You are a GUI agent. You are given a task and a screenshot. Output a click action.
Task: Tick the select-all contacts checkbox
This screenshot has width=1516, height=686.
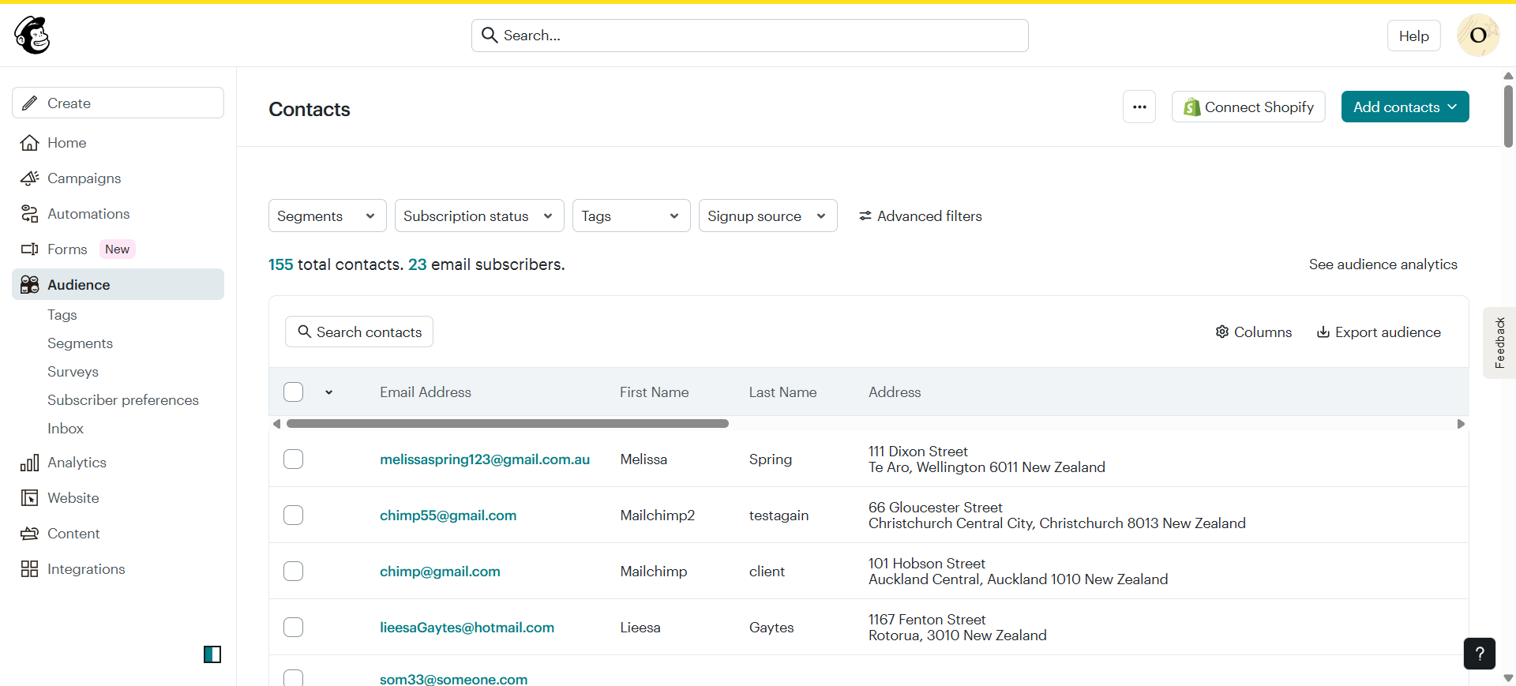(294, 392)
